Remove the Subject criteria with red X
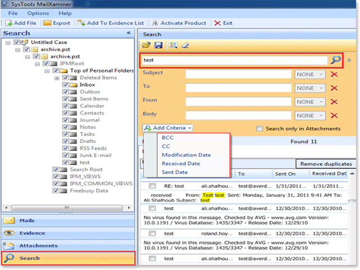The image size is (360, 270). tap(334, 74)
